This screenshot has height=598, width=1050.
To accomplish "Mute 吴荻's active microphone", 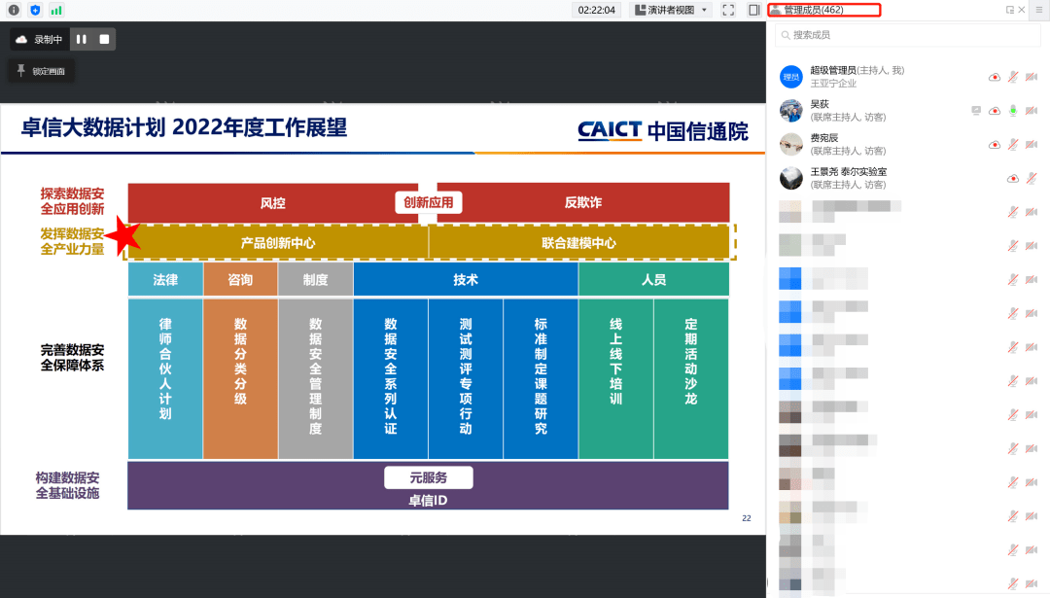I will pyautogui.click(x=1013, y=111).
